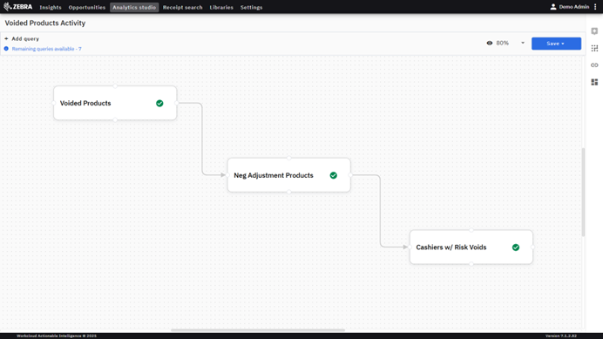
Task: Go to the Libraries menu item
Action: (x=221, y=7)
